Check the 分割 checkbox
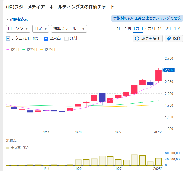This screenshot has width=185, height=171. click(66, 38)
